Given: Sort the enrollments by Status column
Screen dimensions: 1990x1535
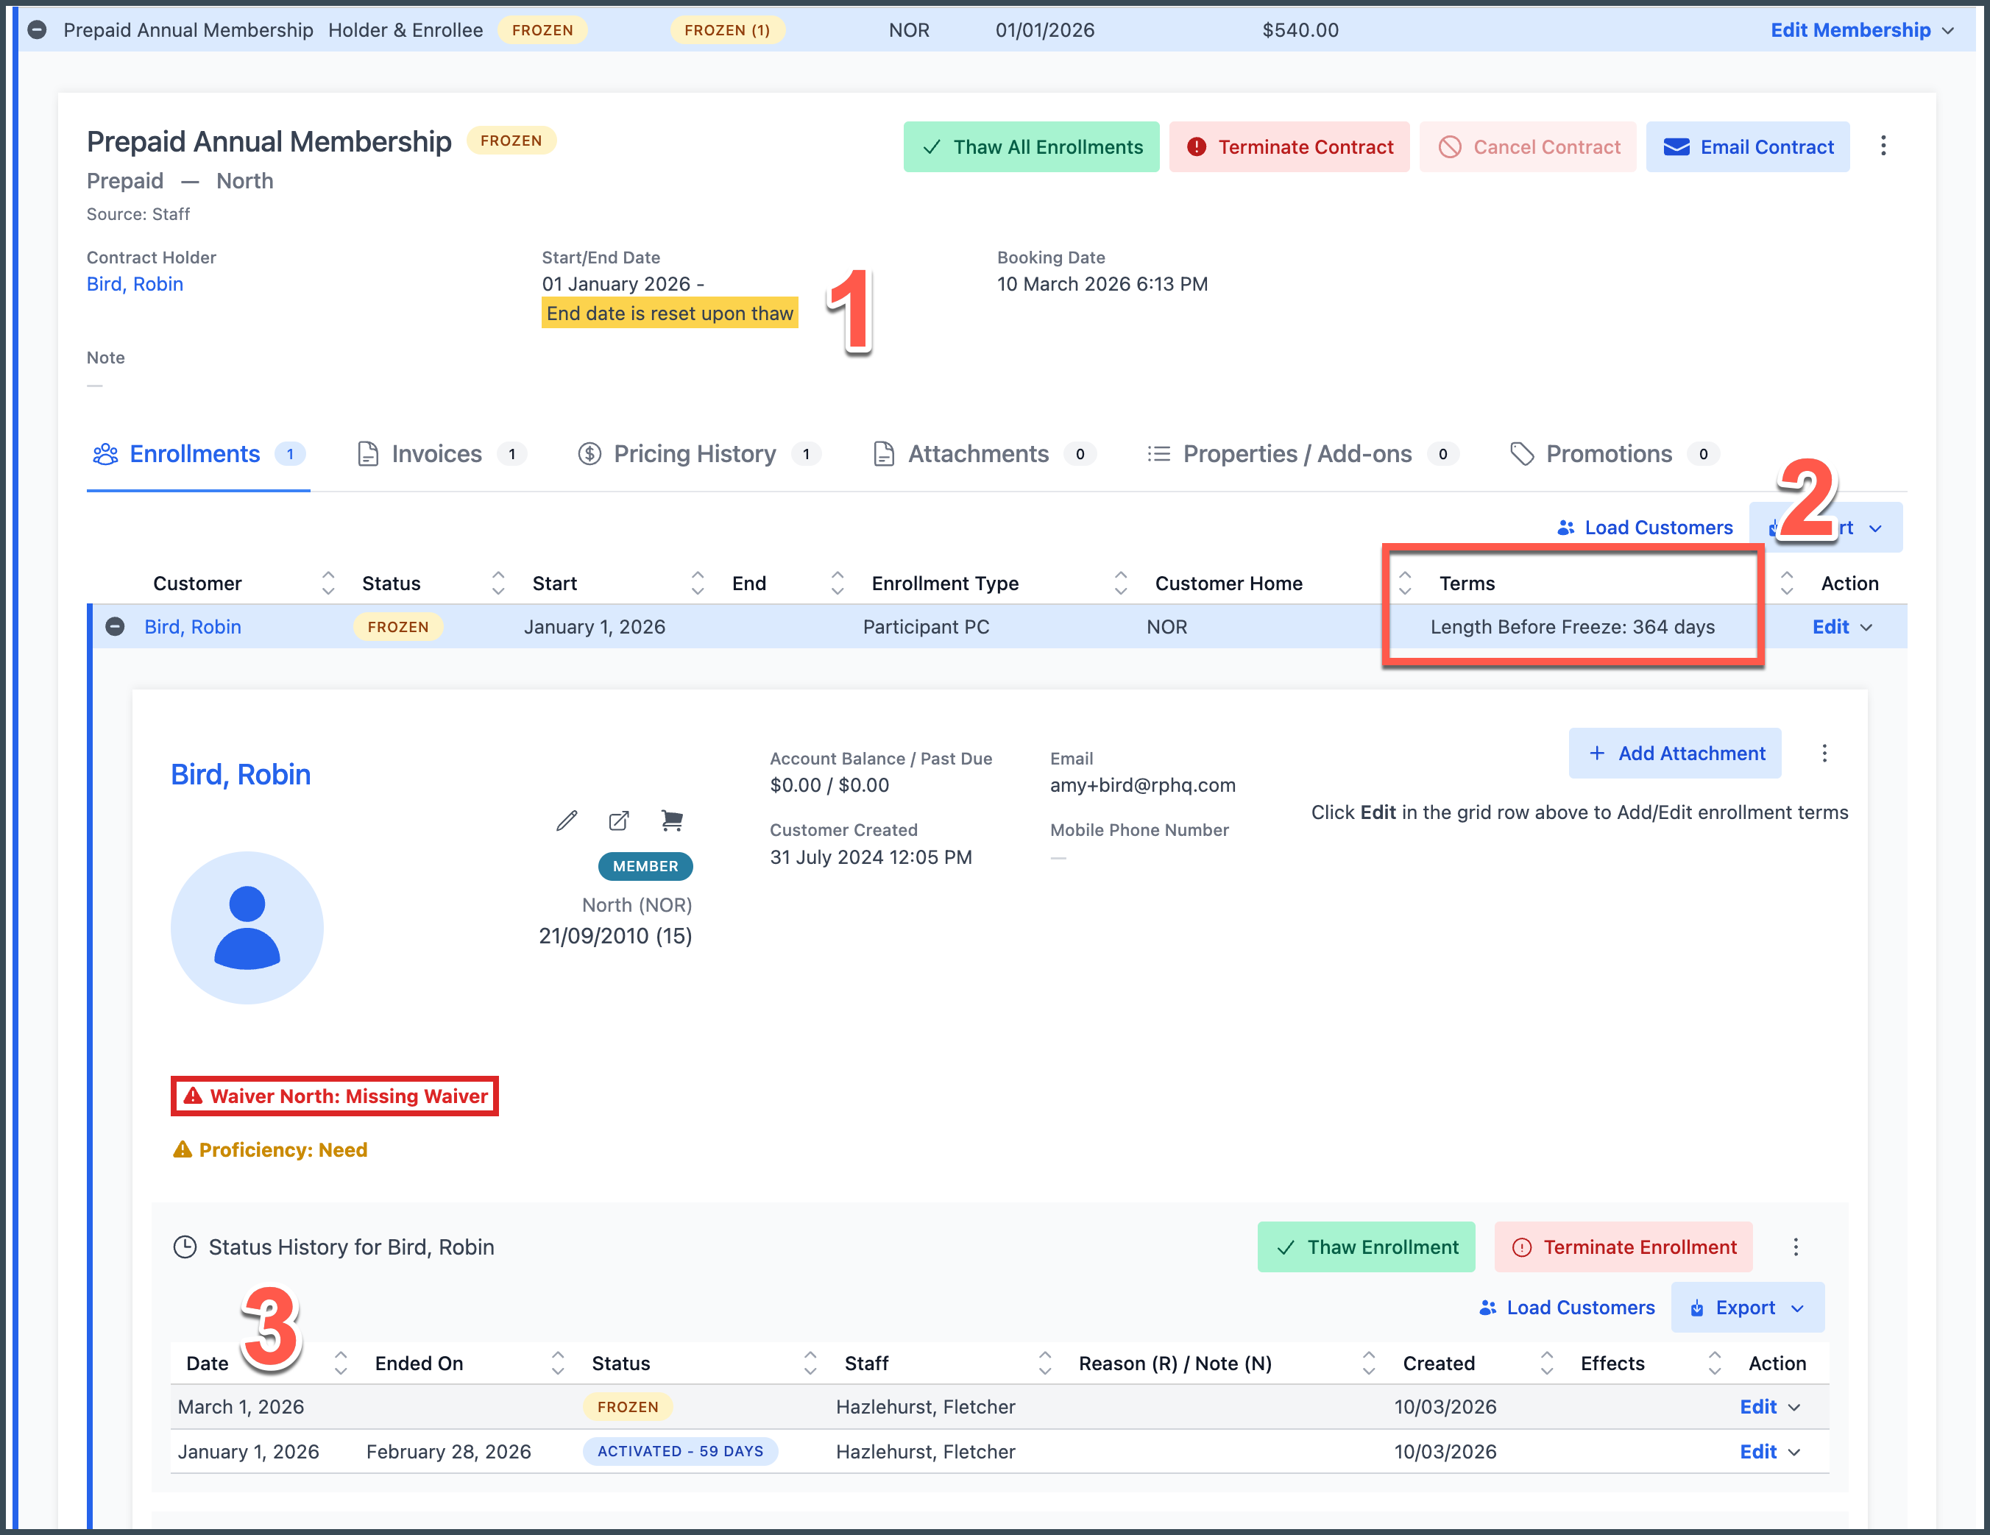Looking at the screenshot, I should [x=497, y=583].
